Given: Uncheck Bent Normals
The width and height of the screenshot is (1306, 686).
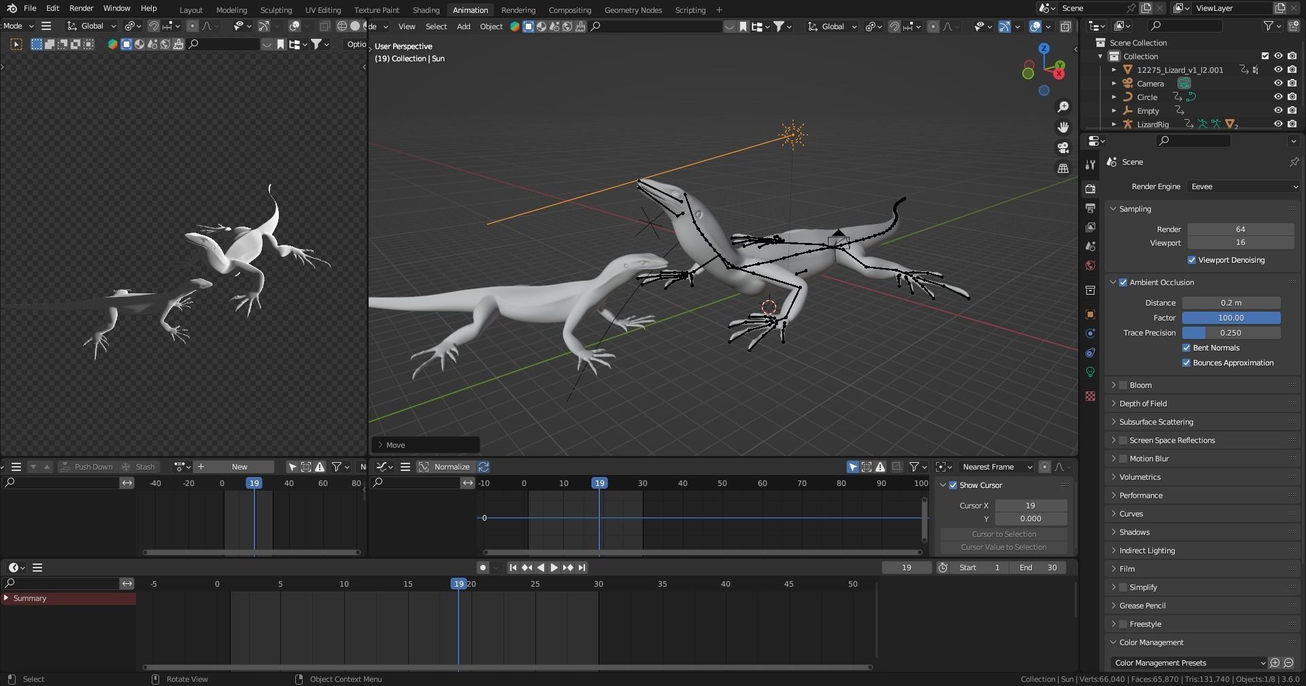Looking at the screenshot, I should [1186, 348].
